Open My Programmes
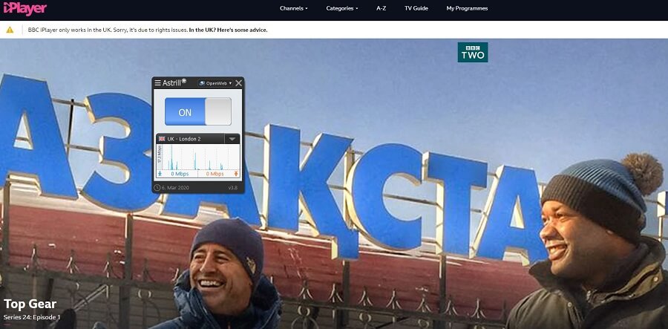This screenshot has height=329, width=668. pyautogui.click(x=467, y=8)
